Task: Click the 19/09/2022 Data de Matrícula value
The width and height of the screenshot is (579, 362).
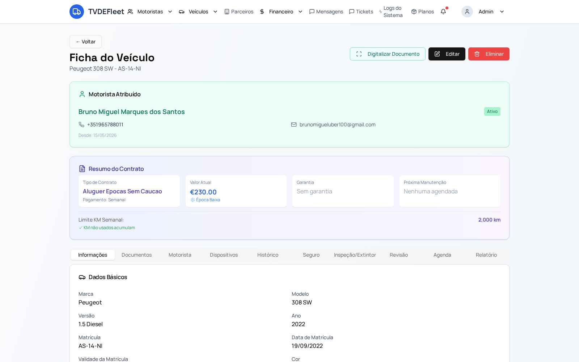Action: [x=307, y=346]
